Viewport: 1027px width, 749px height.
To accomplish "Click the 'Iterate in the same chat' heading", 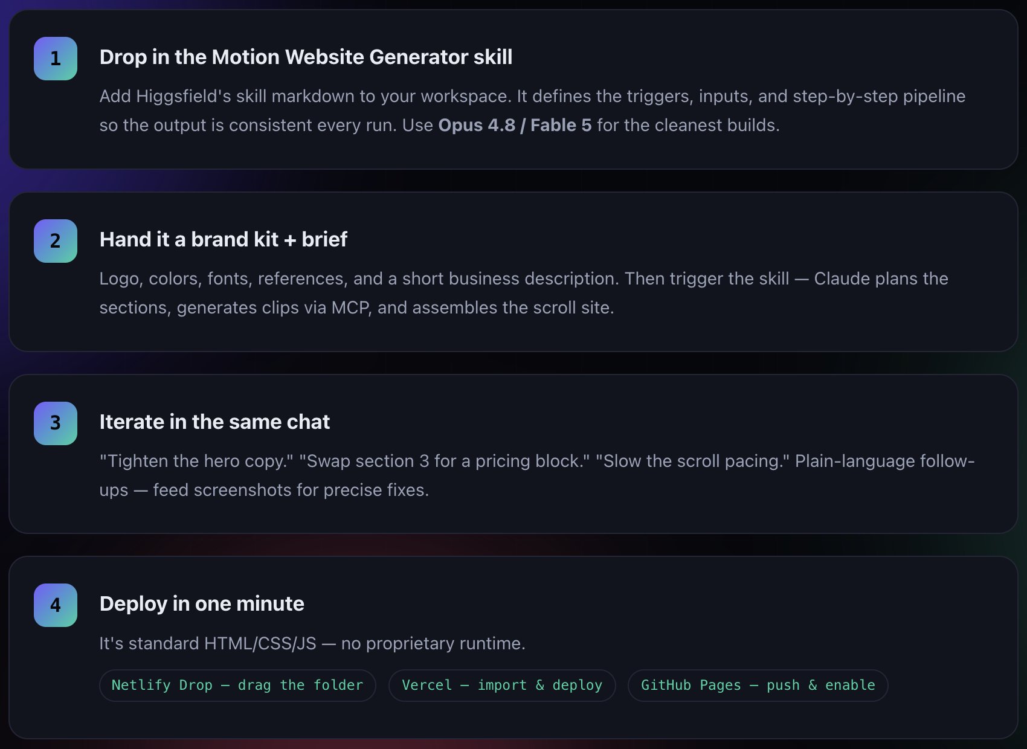I will coord(214,422).
